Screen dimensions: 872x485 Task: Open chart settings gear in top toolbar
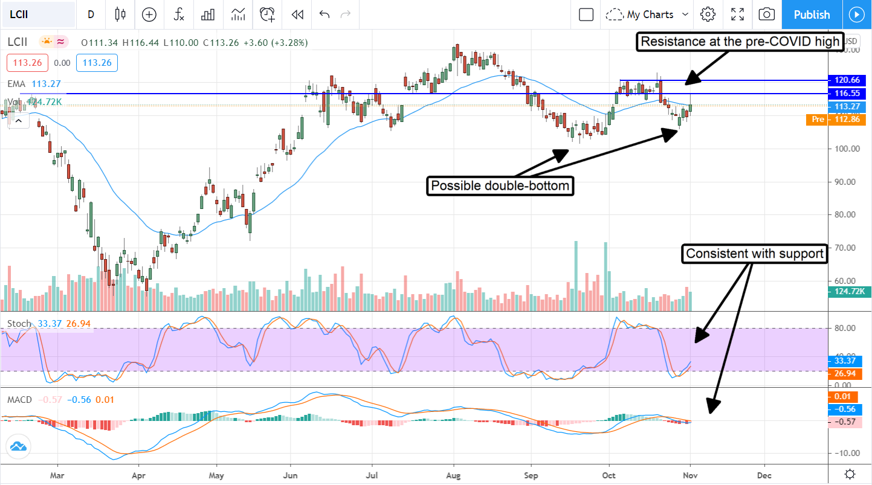[x=708, y=14]
